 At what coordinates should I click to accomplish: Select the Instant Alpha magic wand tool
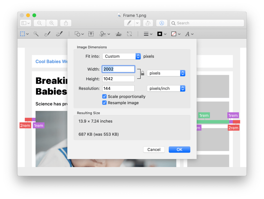(x=36, y=34)
